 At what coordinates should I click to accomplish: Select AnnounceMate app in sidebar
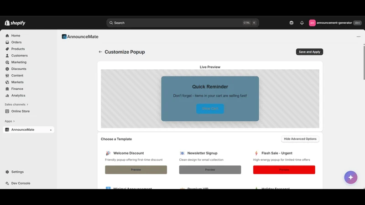coord(28,130)
